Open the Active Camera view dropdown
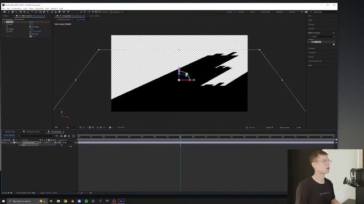364x204 pixels. 286,127
